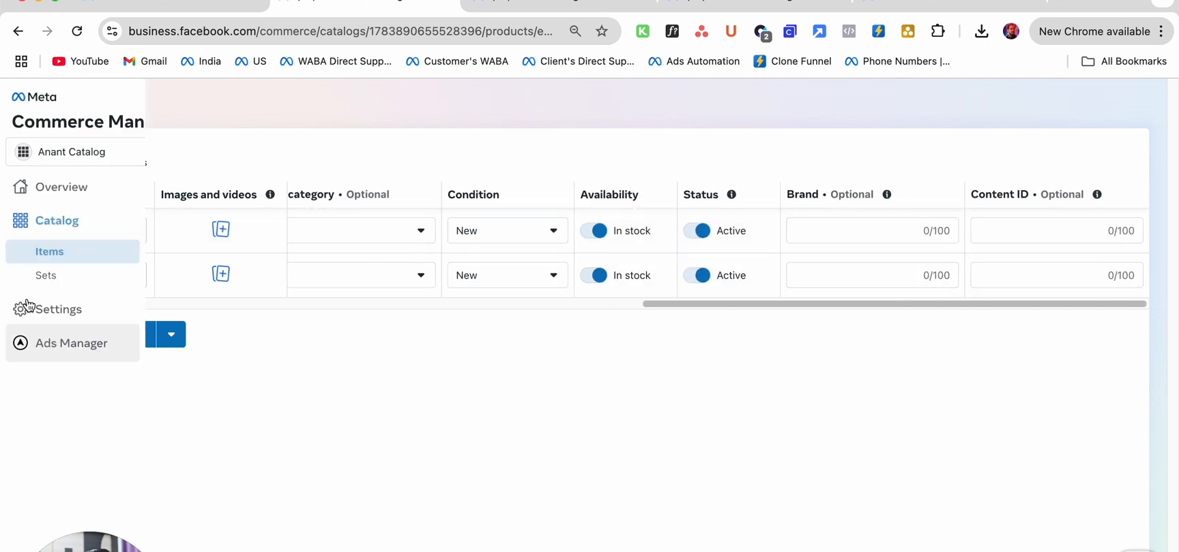This screenshot has width=1179, height=552.
Task: Open the catalog grid icon beside Anant Catalog
Action: (23, 152)
